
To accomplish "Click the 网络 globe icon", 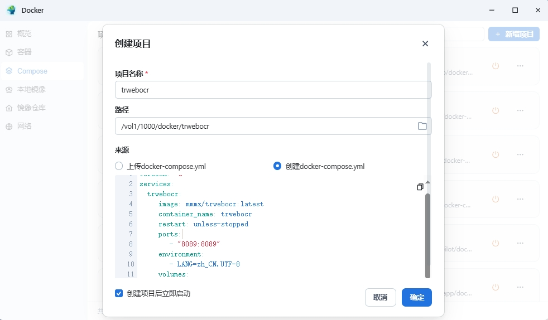I will pos(9,127).
